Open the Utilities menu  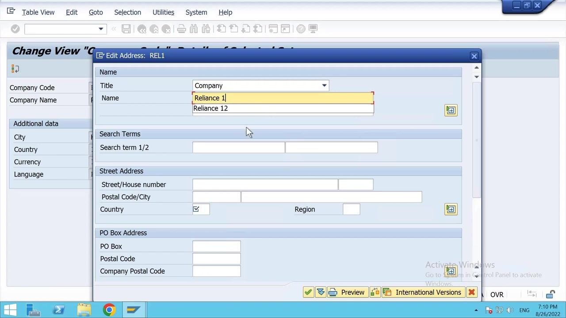pyautogui.click(x=163, y=12)
